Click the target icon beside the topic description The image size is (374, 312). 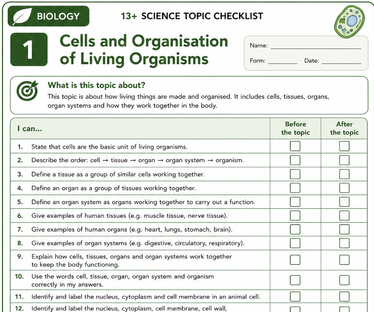(27, 90)
